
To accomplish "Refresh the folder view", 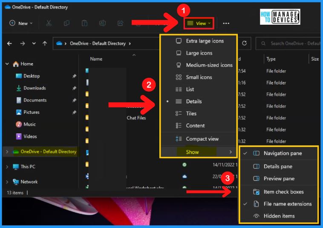I will pos(244,43).
